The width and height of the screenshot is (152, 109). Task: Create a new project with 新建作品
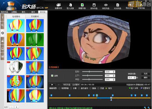tap(82, 6)
